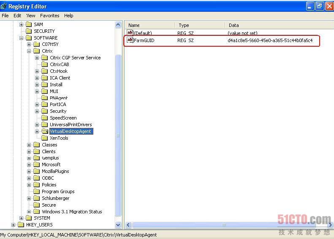Click Windows 3.1 Migration Status folder icon

(x=37, y=212)
